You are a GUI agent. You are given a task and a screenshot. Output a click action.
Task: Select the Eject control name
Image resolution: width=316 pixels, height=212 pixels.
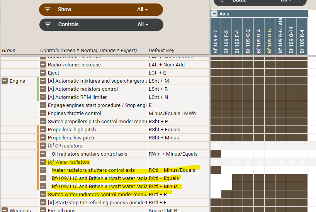click(53, 73)
